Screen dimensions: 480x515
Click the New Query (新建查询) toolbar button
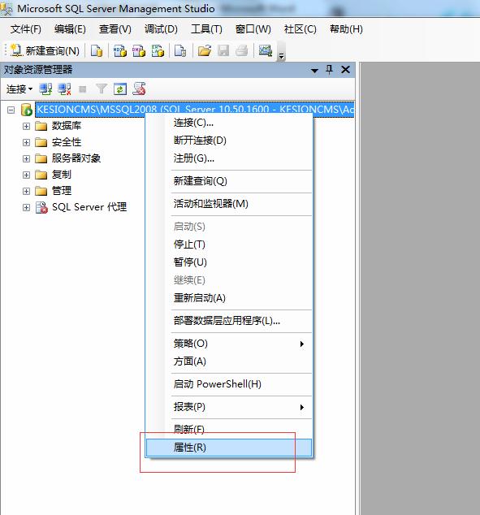45,50
